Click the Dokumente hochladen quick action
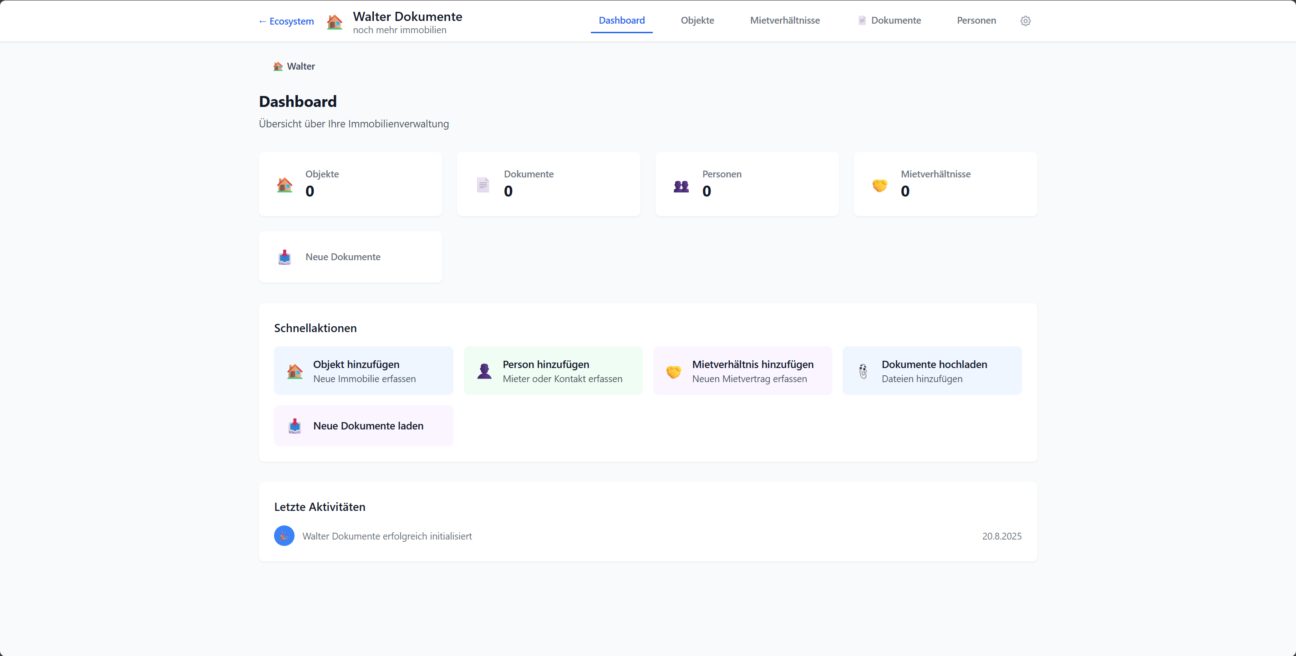 click(932, 371)
